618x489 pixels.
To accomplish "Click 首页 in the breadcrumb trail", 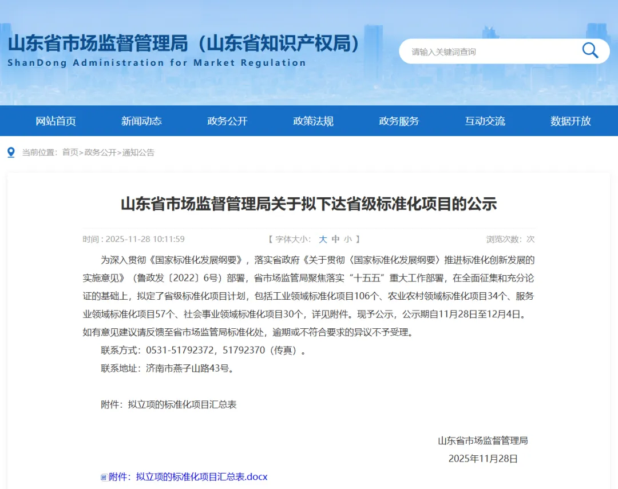I will (70, 152).
